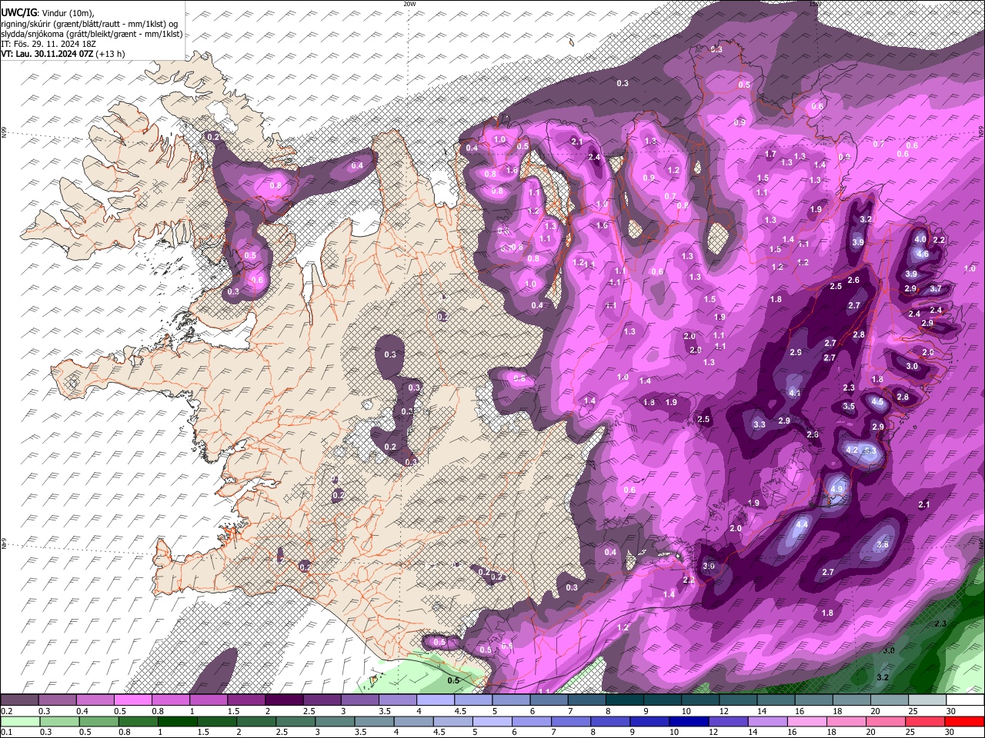Image resolution: width=985 pixels, height=738 pixels.
Task: Click the 1.7 precipitation value on the map
Action: click(770, 155)
